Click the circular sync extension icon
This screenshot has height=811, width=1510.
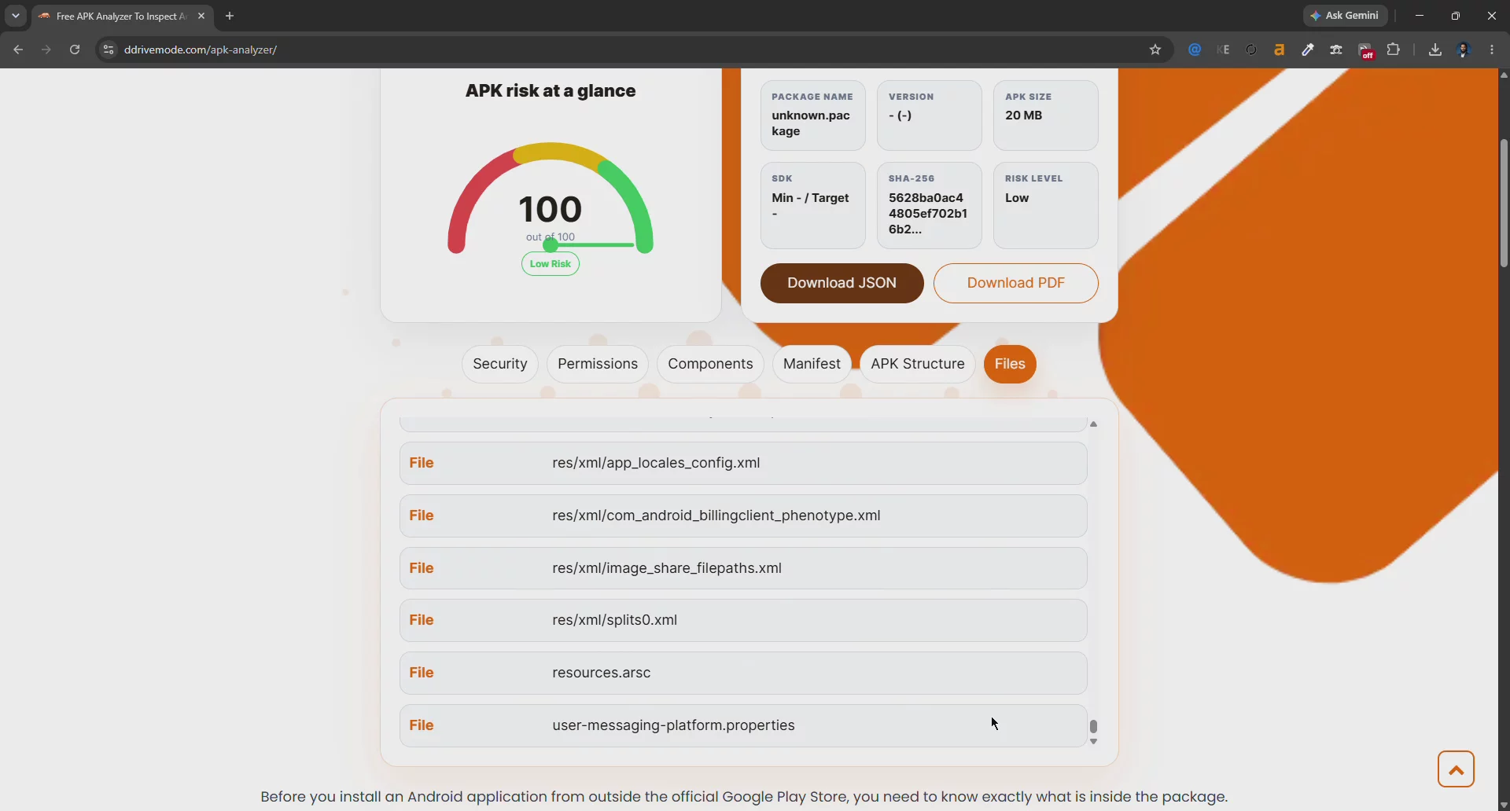[1251, 50]
